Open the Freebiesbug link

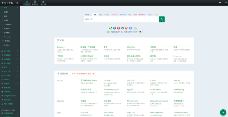[x=179, y=89]
